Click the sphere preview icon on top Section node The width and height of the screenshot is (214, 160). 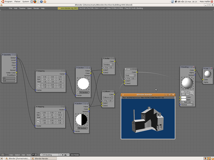(x=89, y=68)
